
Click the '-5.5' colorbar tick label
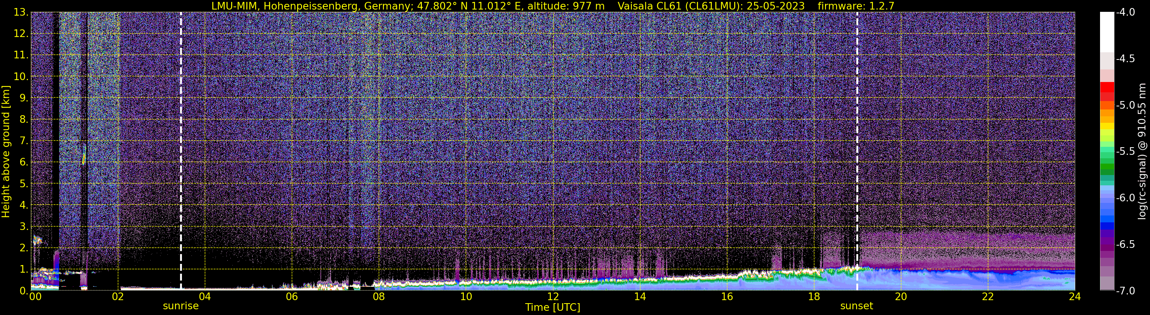(x=1125, y=152)
